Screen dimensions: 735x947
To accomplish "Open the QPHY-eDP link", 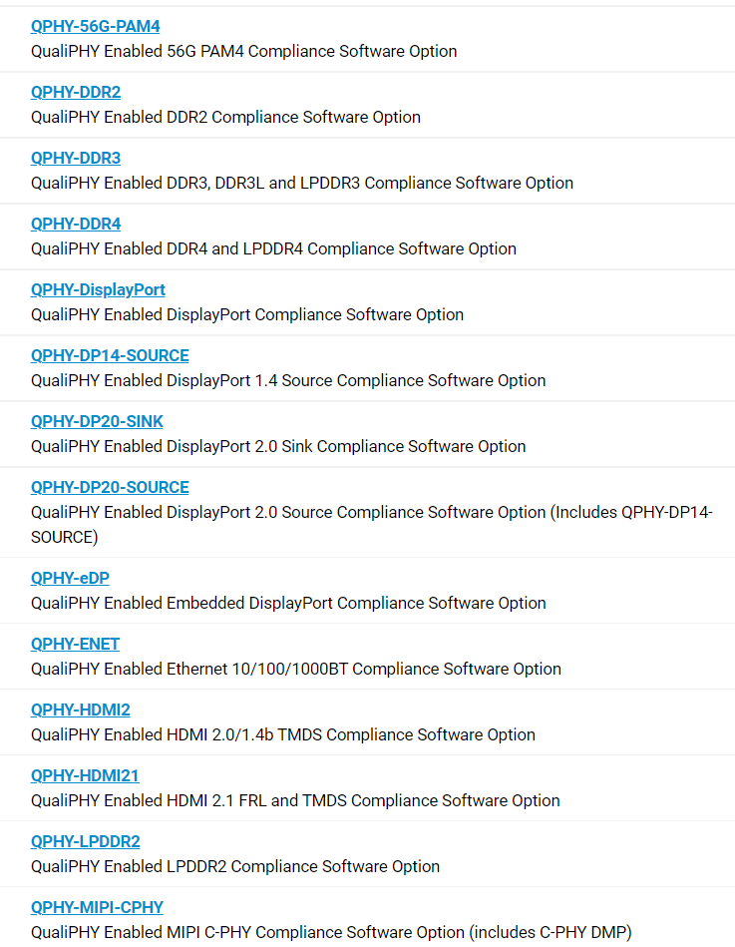I will [x=72, y=578].
